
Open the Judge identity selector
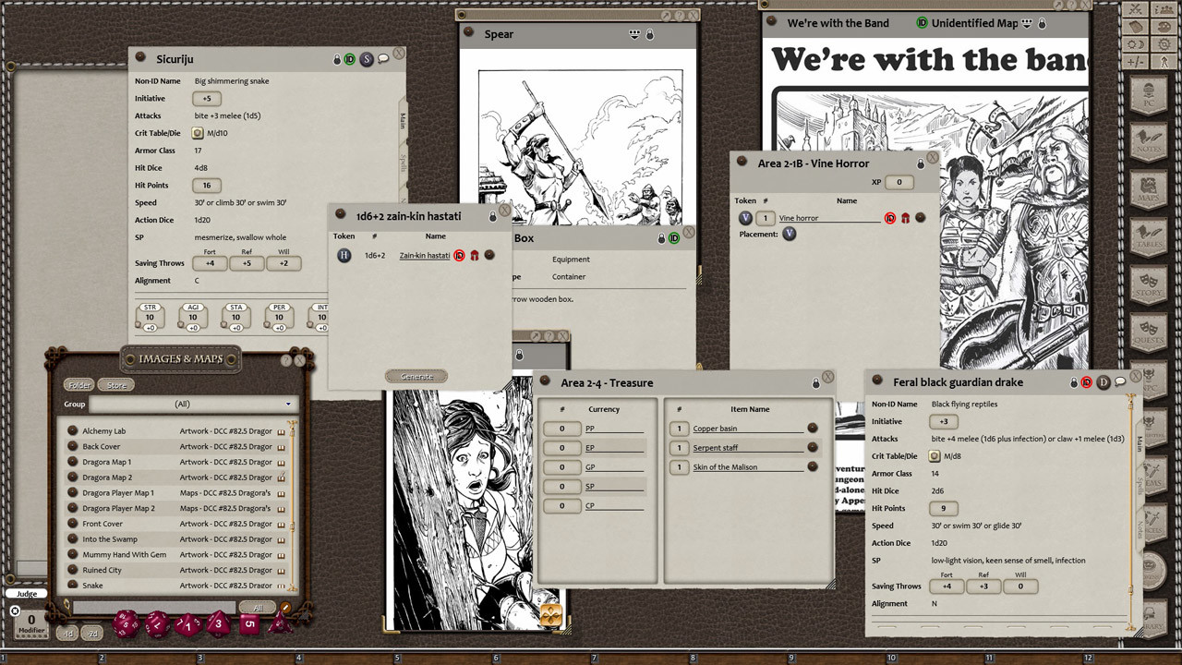[x=27, y=593]
